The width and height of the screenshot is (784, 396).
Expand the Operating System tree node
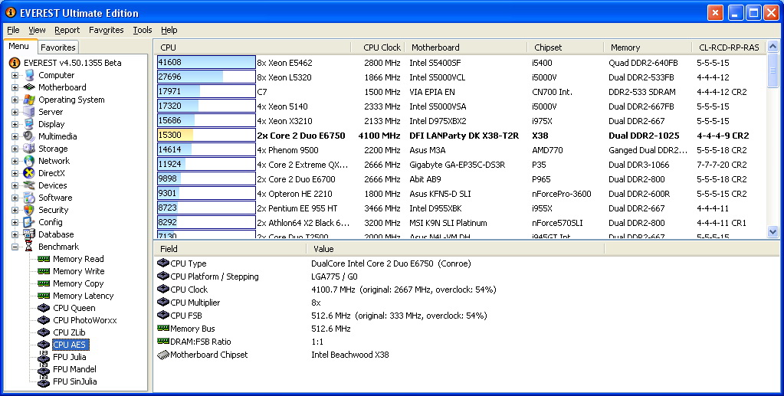pos(15,100)
